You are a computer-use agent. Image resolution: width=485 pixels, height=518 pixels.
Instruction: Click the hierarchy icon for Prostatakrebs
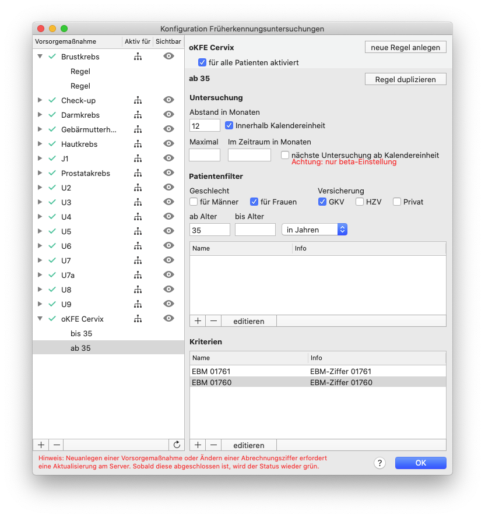[x=138, y=173]
